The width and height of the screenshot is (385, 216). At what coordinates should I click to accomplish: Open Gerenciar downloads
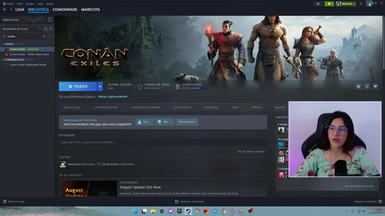coord(189,202)
